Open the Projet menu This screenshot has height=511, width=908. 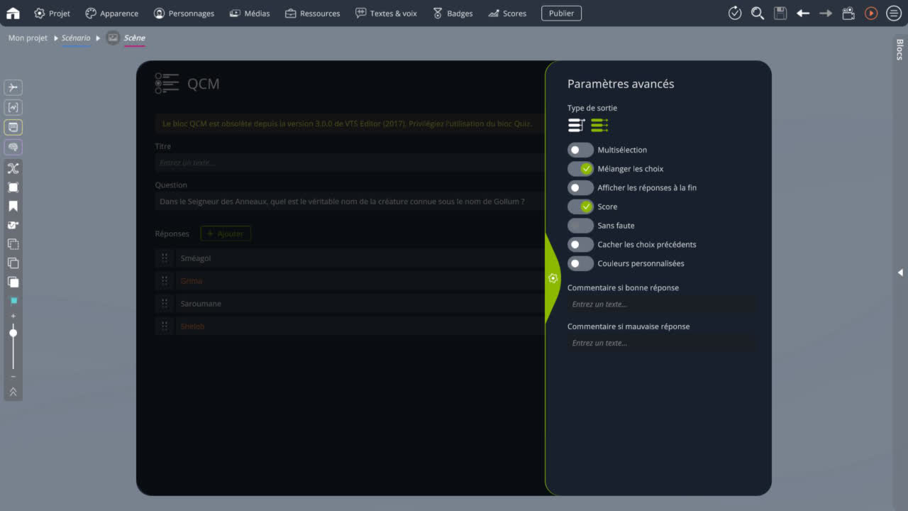pyautogui.click(x=52, y=13)
